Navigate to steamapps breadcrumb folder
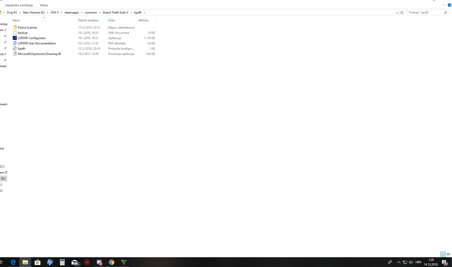Image resolution: width=452 pixels, height=267 pixels. 72,13
